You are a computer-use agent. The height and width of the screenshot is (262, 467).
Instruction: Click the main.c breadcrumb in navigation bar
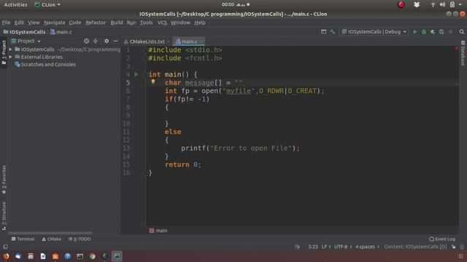(x=61, y=32)
